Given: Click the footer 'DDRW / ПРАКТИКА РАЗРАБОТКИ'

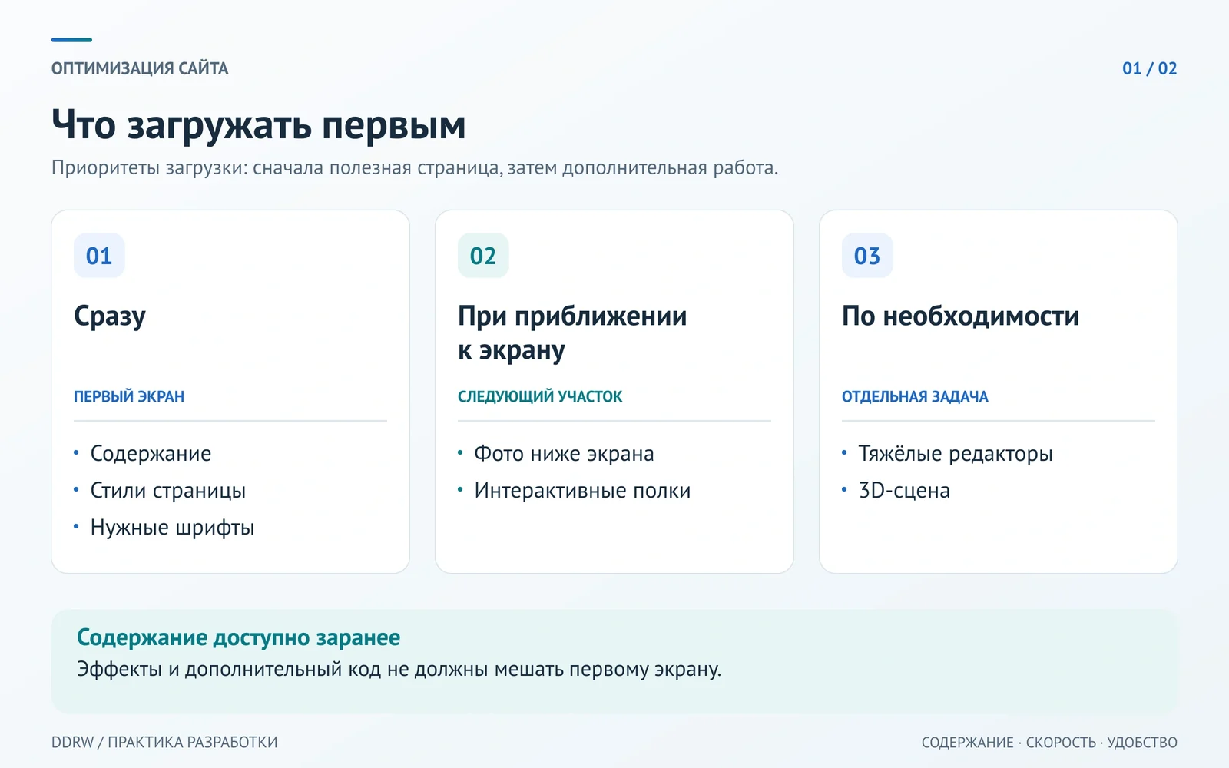Looking at the screenshot, I should [164, 742].
